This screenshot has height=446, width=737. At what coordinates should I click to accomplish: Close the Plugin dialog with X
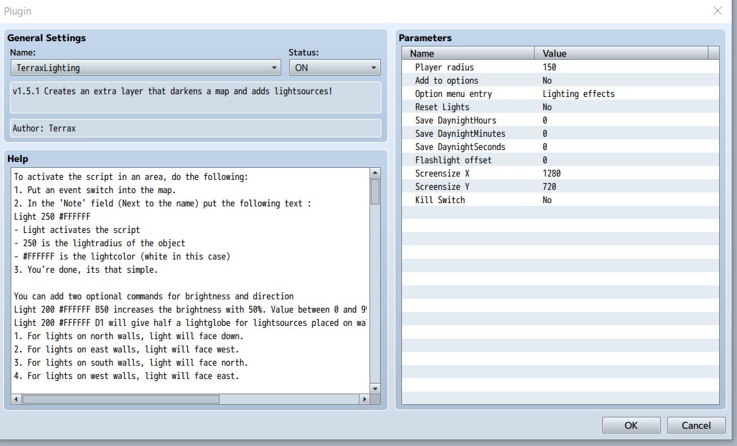click(717, 11)
